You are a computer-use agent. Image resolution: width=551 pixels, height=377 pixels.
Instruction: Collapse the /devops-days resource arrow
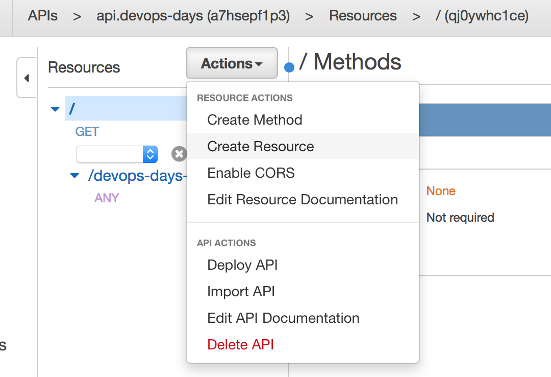74,176
